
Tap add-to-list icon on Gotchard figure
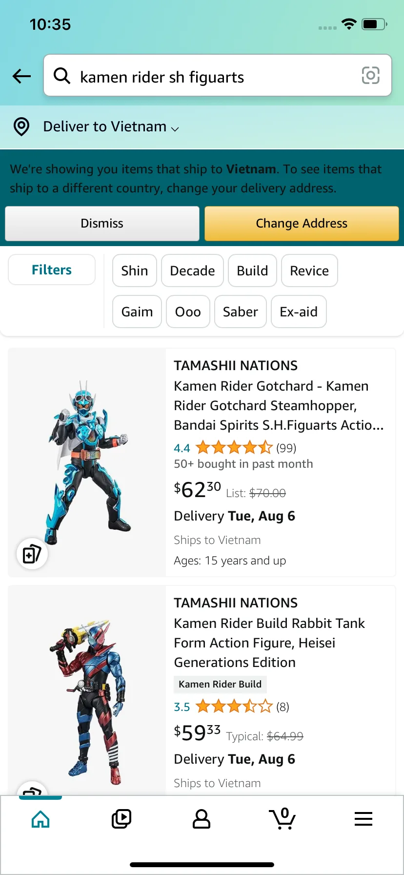32,554
